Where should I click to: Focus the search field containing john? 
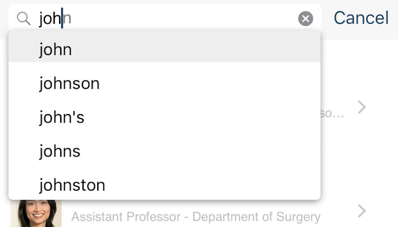pyautogui.click(x=165, y=18)
